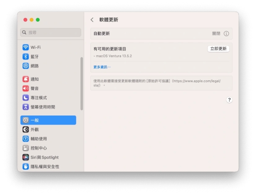The height and width of the screenshot is (195, 256).
Task: Click the Bluetooth 藍牙 icon
Action: pyautogui.click(x=25, y=57)
